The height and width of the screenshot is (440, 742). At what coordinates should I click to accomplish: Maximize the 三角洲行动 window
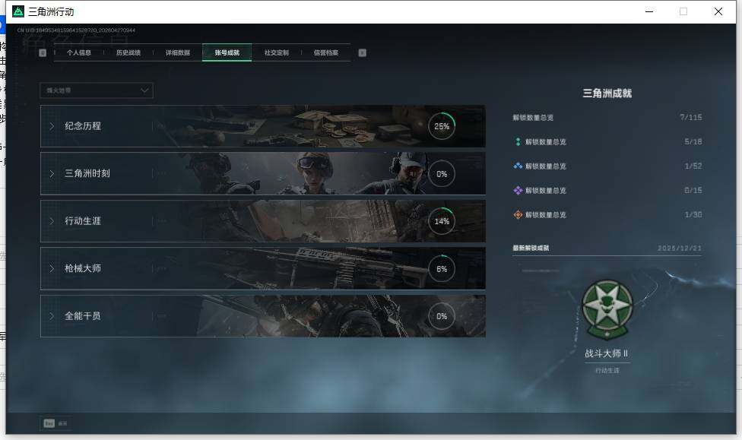pos(683,11)
